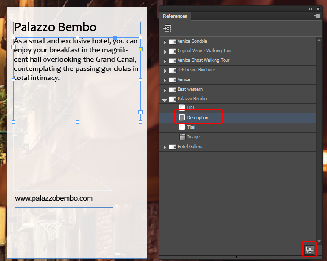This screenshot has width=327, height=261.
Task: Click the out-port box at frame lower right
Action: pos(141,112)
